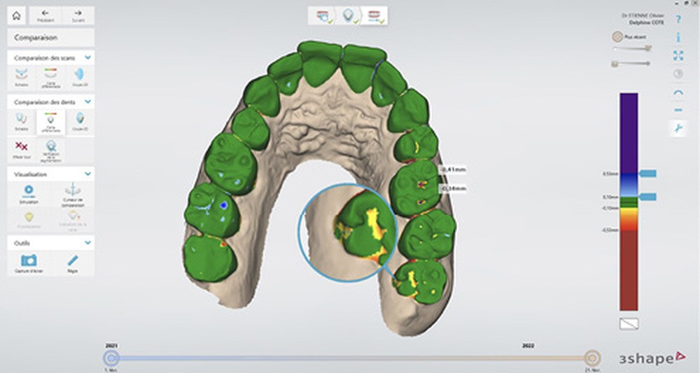
Task: Go to Précédent step
Action: click(45, 16)
